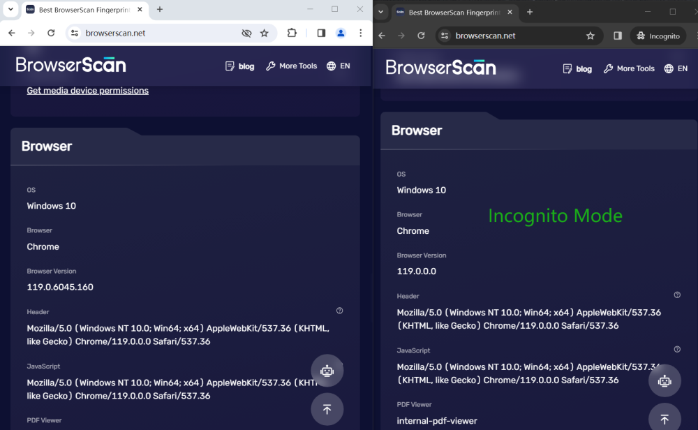Click Header help icon in Incognito window
The width and height of the screenshot is (698, 430).
pos(677,295)
